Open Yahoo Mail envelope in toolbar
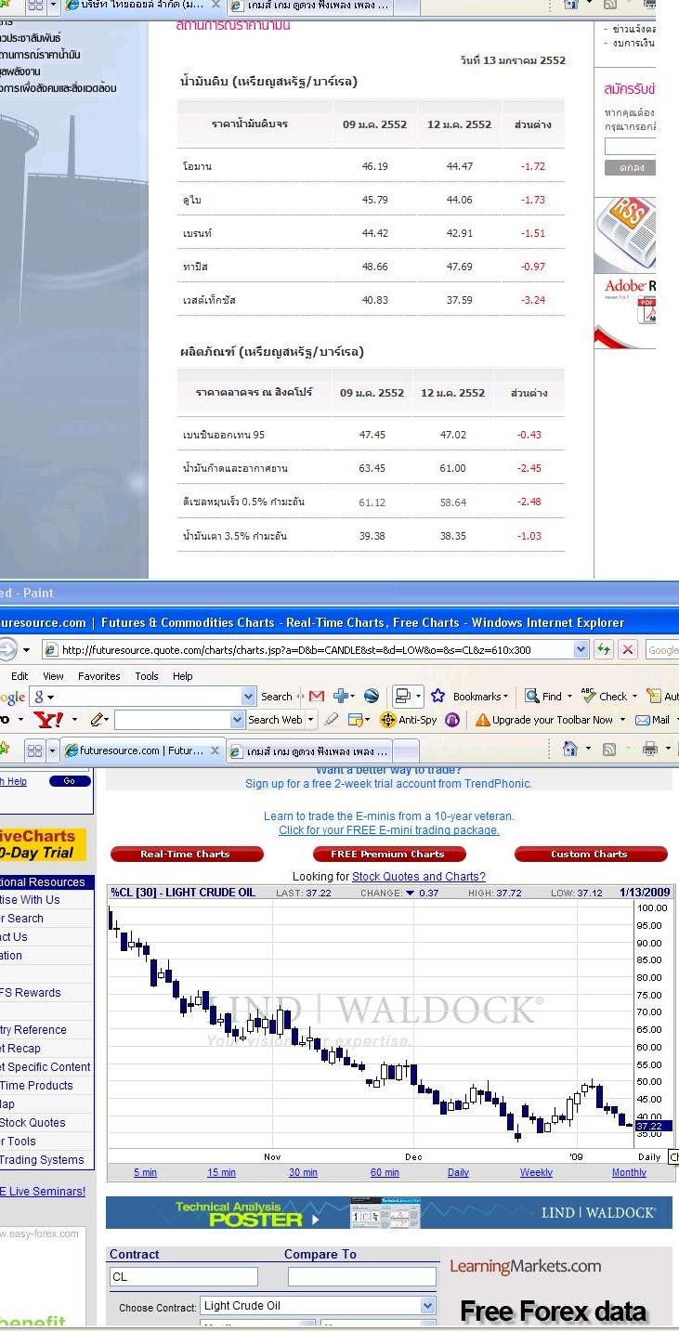 (642, 720)
